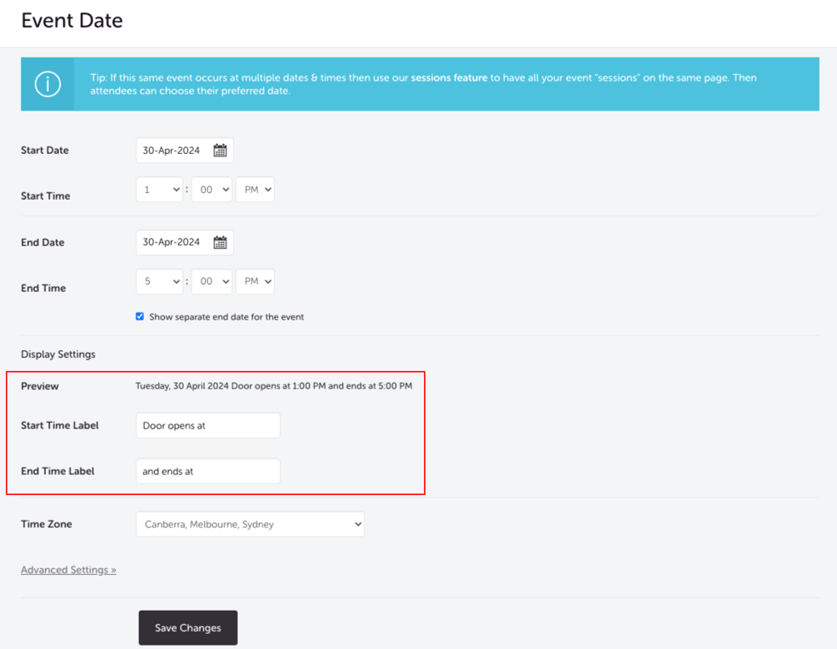Viewport: 837px width, 649px height.
Task: Open the End Date calendar picker icon
Action: pos(220,242)
